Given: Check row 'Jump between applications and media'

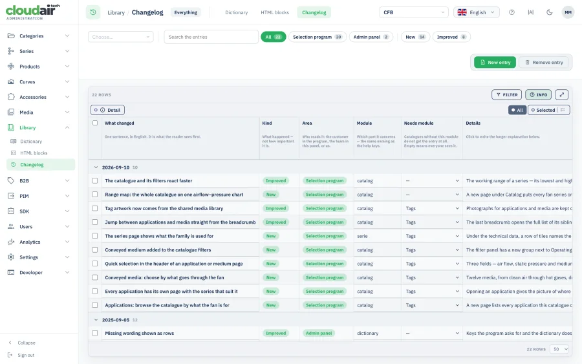Looking at the screenshot, I should (95, 222).
